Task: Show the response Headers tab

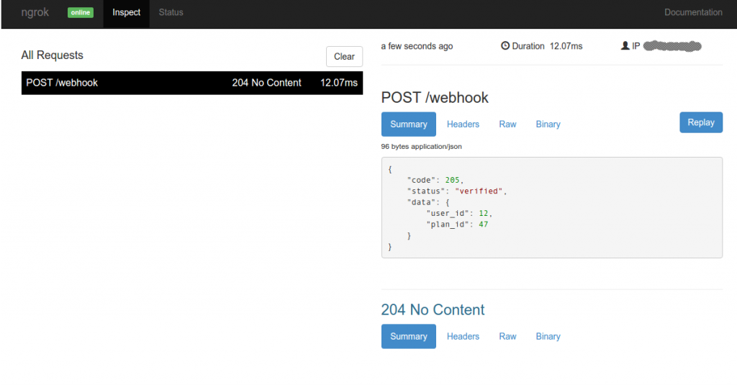Action: (x=463, y=337)
